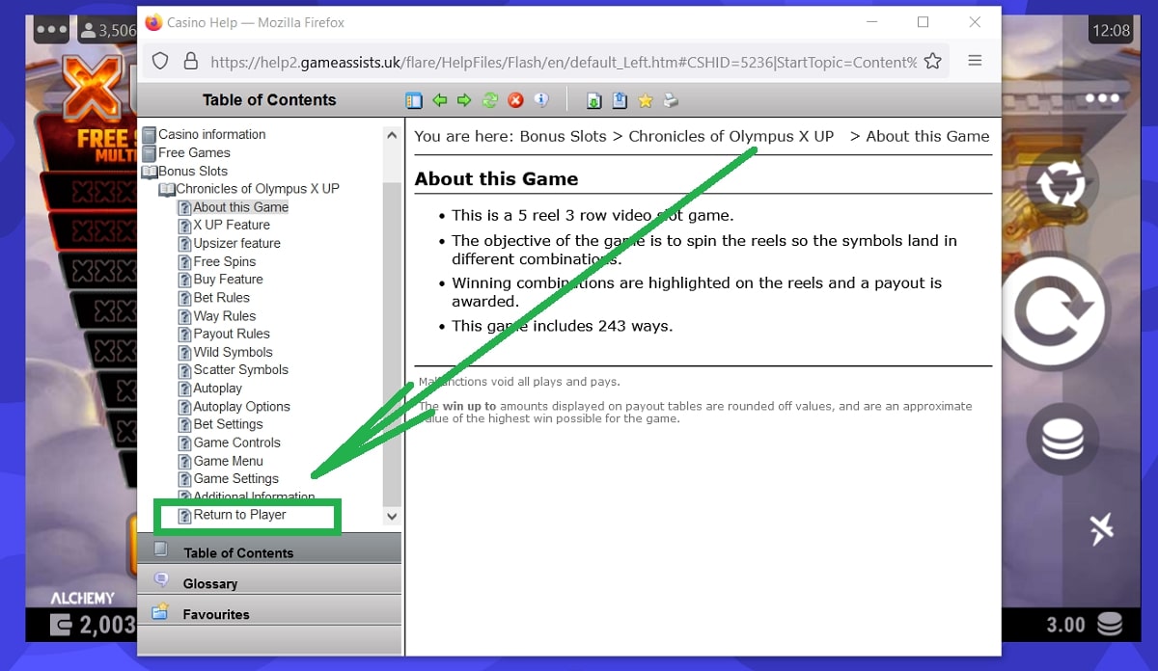The image size is (1158, 671).
Task: Bookmark this page with the star icon
Action: coord(932,61)
